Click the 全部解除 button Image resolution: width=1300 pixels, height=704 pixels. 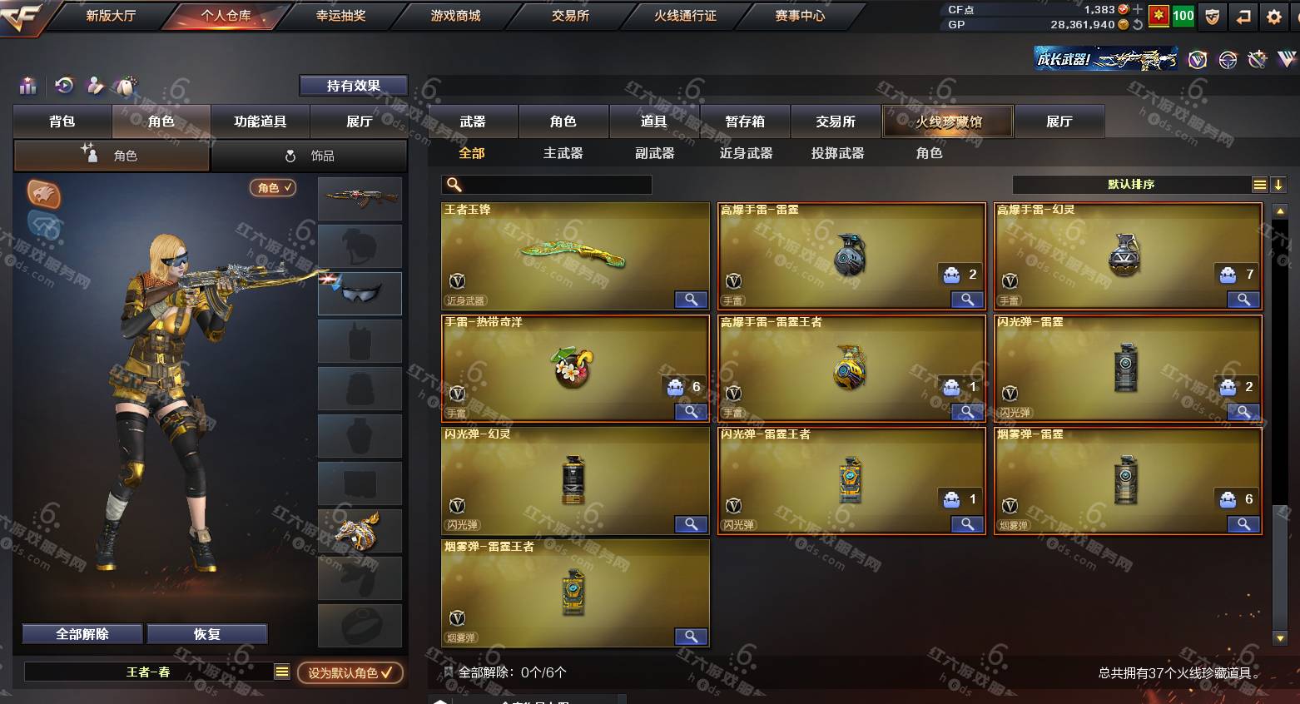[x=82, y=634]
